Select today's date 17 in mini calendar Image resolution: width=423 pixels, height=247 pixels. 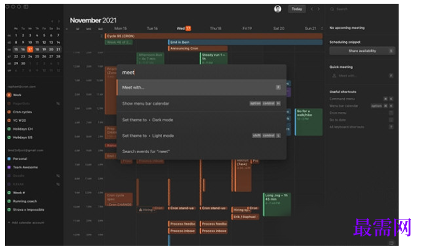[x=30, y=49]
